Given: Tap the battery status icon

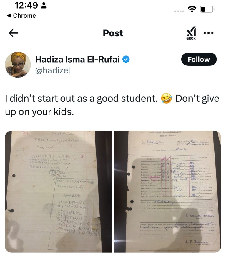Looking at the screenshot, I should point(207,9).
